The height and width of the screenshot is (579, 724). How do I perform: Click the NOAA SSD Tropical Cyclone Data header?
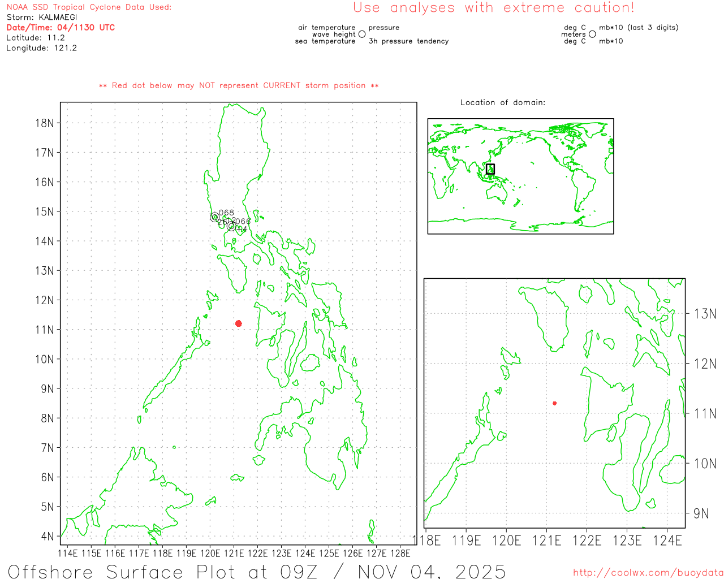(89, 7)
